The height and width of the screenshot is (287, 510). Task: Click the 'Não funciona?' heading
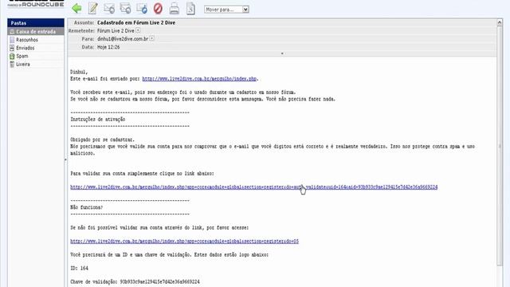point(87,207)
